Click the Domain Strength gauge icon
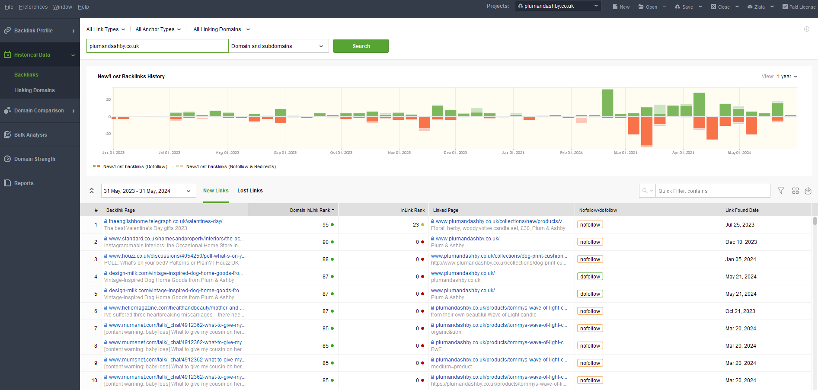The image size is (818, 390). click(x=7, y=159)
